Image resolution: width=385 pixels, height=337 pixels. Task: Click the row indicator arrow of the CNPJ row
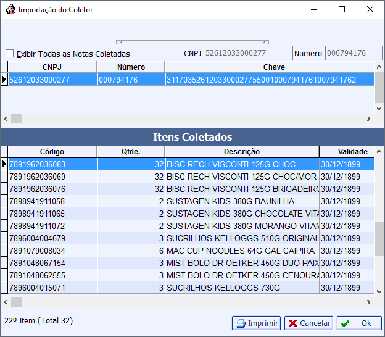[x=4, y=80]
